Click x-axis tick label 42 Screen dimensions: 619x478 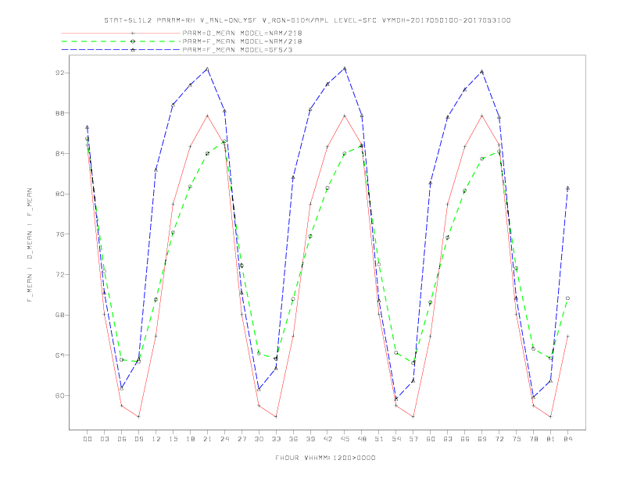click(x=327, y=439)
